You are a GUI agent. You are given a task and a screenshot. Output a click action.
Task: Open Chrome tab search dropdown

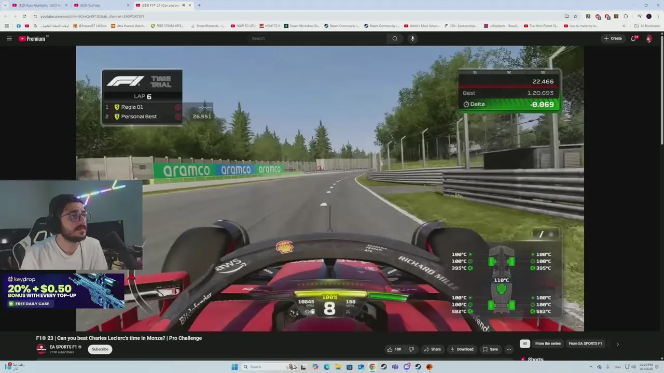click(x=6, y=5)
